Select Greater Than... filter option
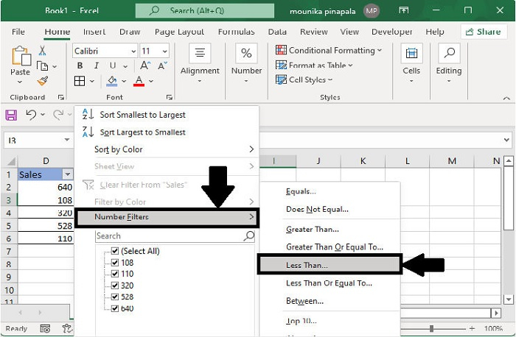Image resolution: width=516 pixels, height=337 pixels. [x=313, y=230]
